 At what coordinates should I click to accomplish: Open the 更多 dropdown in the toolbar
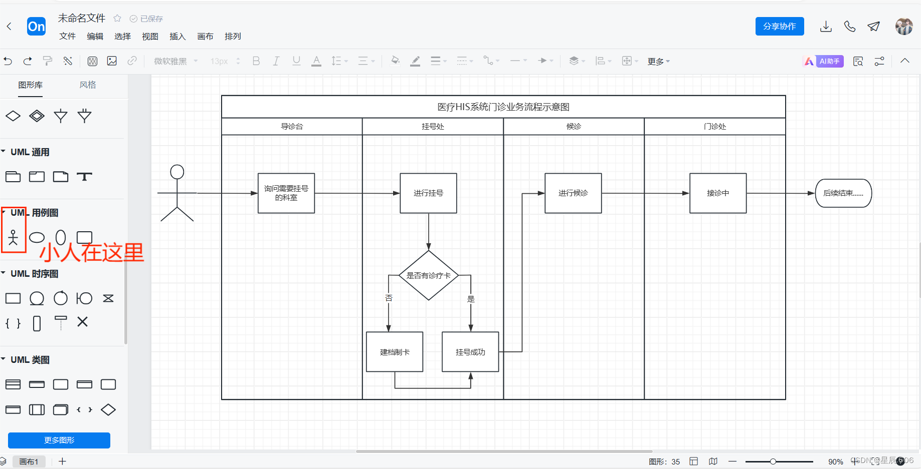coord(657,61)
